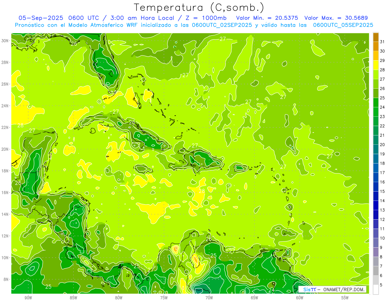Pick the orange colorbar segment between 30 and 31
Screen dimensions: 391x302
point(376,47)
